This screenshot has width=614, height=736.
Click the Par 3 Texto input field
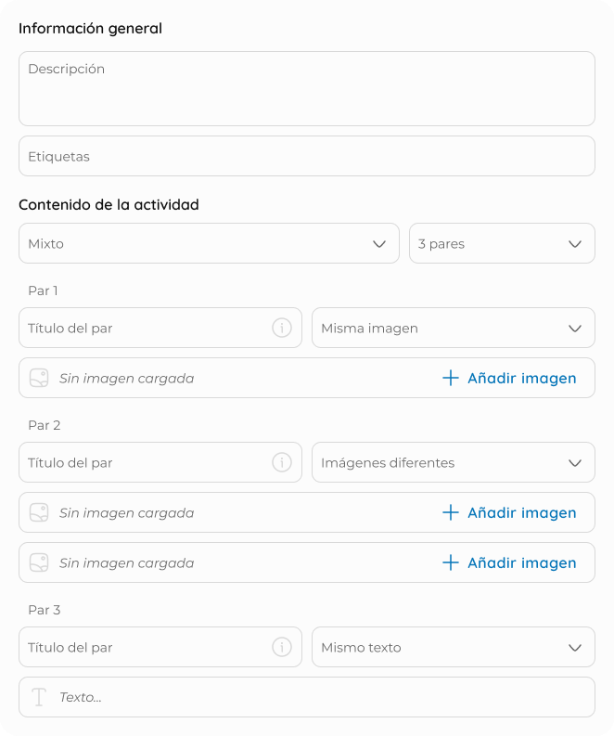pyautogui.click(x=307, y=697)
